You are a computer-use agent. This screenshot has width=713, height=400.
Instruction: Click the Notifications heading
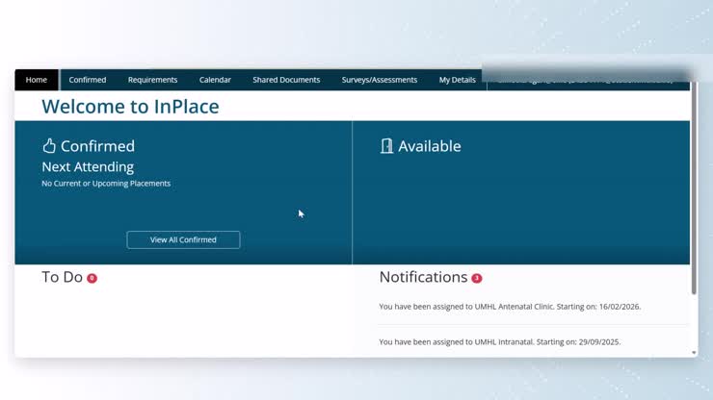pos(423,277)
